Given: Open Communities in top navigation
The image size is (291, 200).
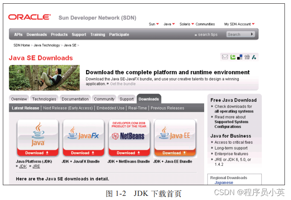Looking at the screenshot, I should pos(205,24).
